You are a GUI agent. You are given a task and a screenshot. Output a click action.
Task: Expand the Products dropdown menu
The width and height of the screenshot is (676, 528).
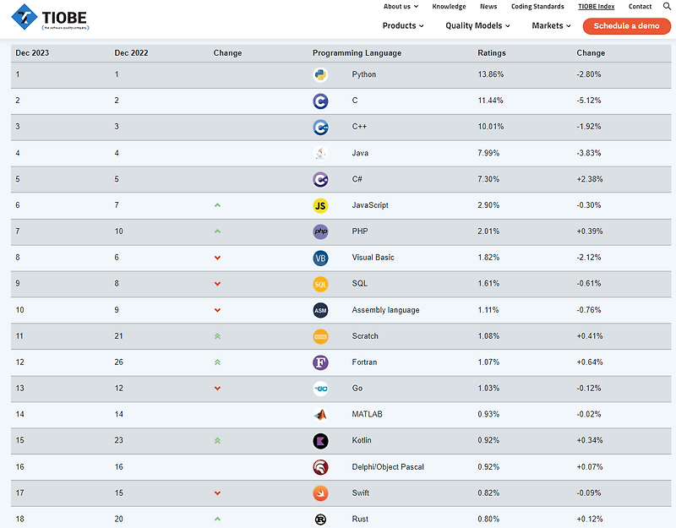pyautogui.click(x=403, y=26)
